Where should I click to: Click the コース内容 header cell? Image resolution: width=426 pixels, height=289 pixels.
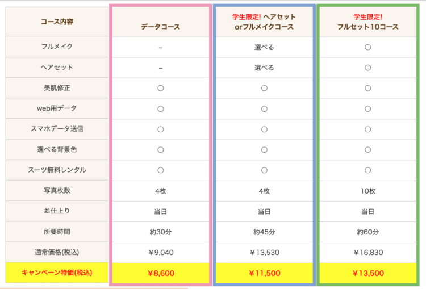click(57, 22)
